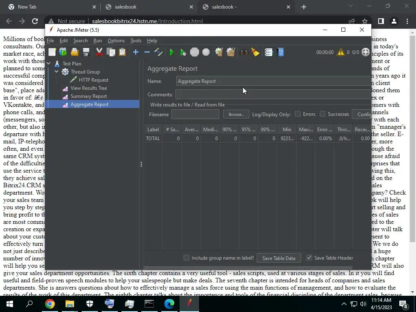
Task: Click the remote engines globe icon
Action: pos(366,52)
